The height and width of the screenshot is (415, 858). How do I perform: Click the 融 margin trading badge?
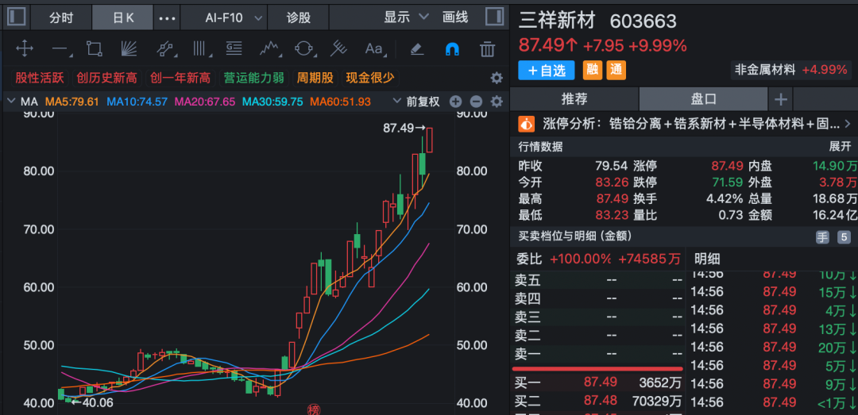pos(592,70)
